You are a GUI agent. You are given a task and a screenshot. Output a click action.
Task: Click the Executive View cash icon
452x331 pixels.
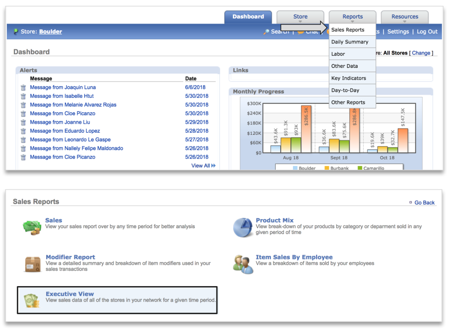pyautogui.click(x=31, y=300)
